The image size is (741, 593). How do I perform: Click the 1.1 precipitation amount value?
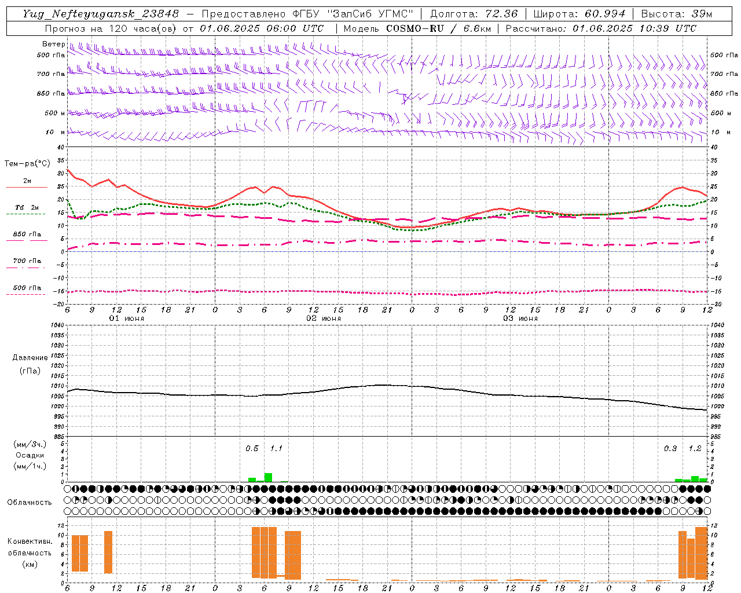pos(276,449)
